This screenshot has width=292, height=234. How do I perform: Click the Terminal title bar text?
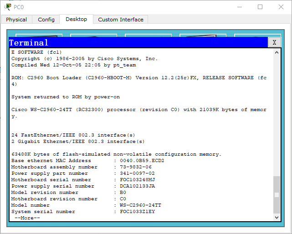pyautogui.click(x=29, y=43)
